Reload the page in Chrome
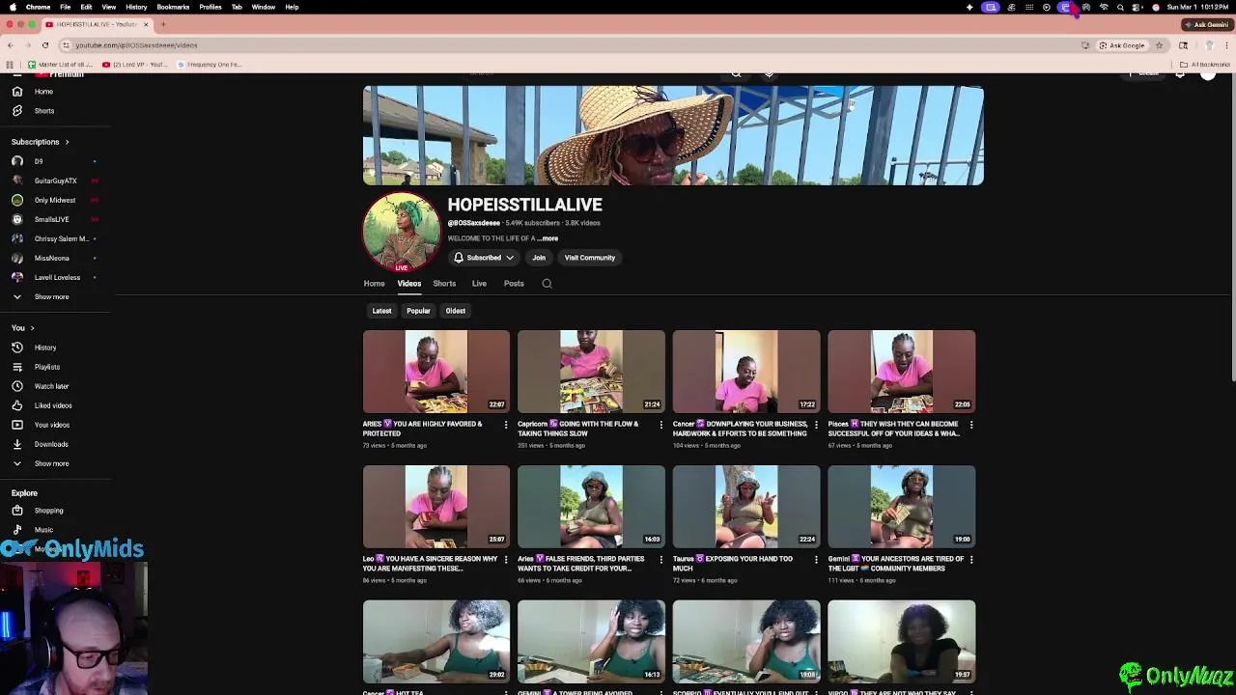Image resolution: width=1236 pixels, height=695 pixels. (44, 45)
